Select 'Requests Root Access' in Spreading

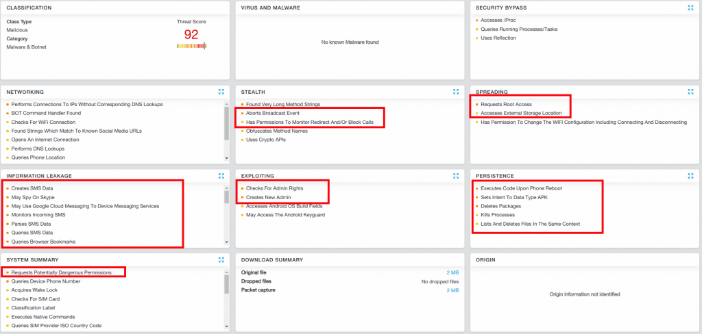506,104
